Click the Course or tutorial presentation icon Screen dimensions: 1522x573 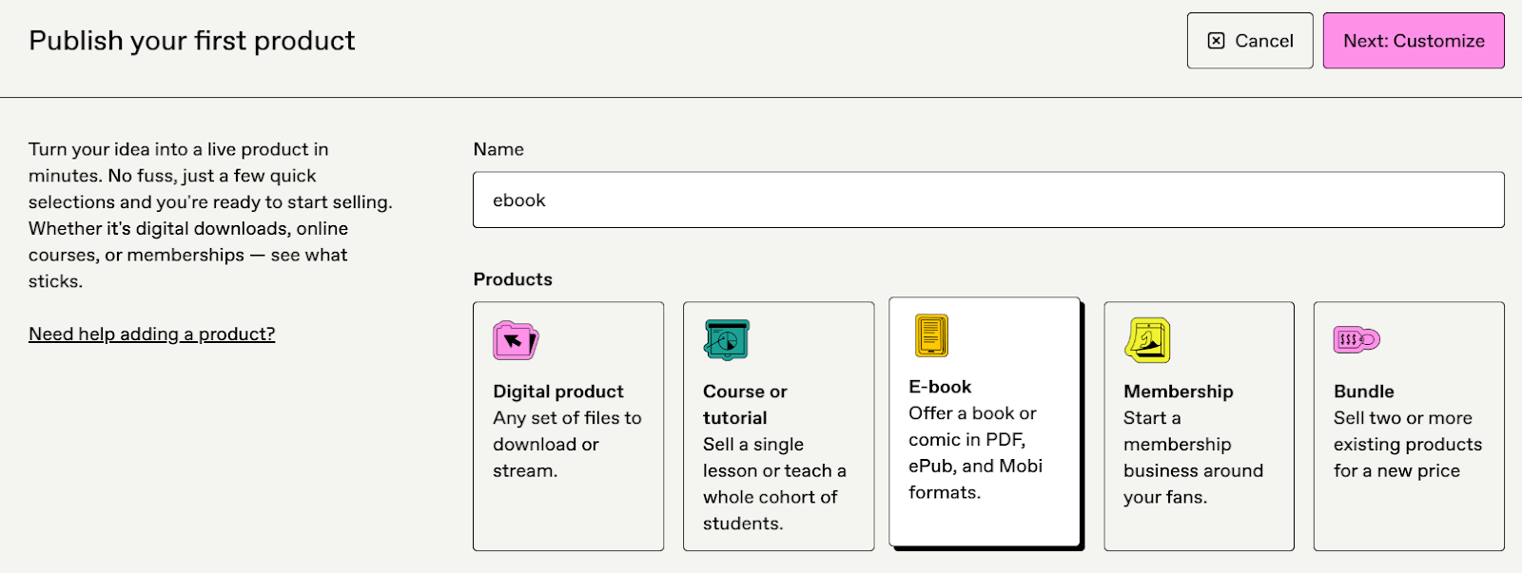[x=726, y=337]
